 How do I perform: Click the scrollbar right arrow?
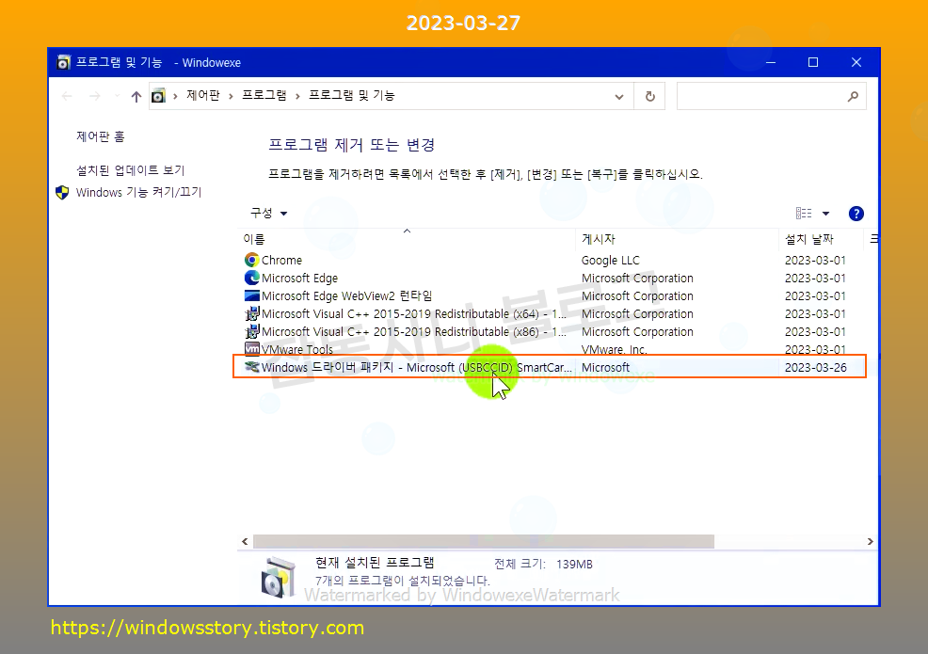[x=870, y=541]
